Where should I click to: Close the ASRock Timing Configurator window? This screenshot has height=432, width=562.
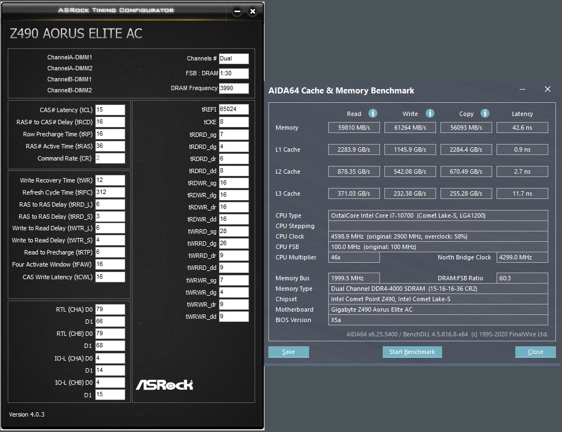click(253, 12)
